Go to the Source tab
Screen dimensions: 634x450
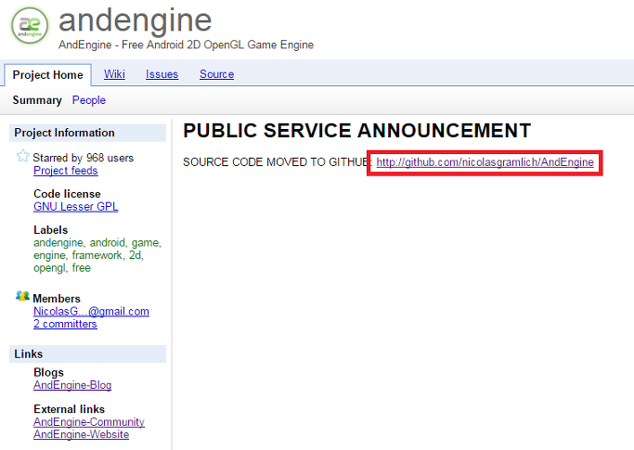[x=216, y=74]
